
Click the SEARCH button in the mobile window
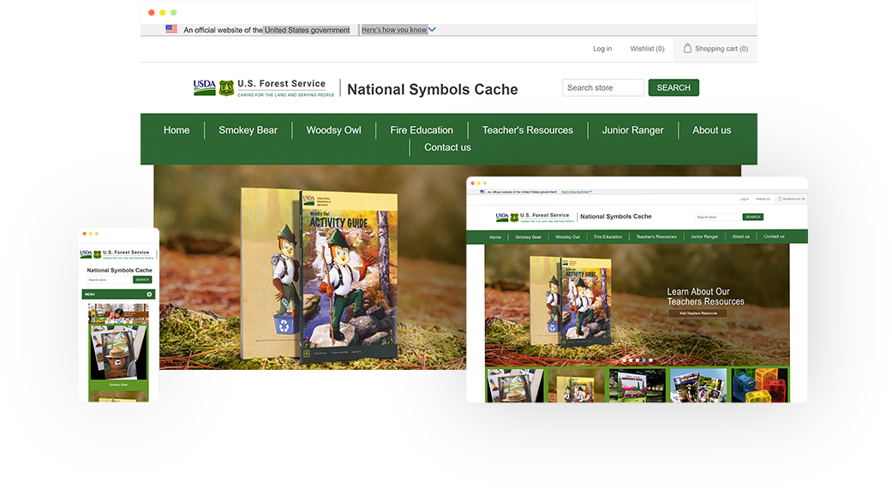(x=142, y=279)
